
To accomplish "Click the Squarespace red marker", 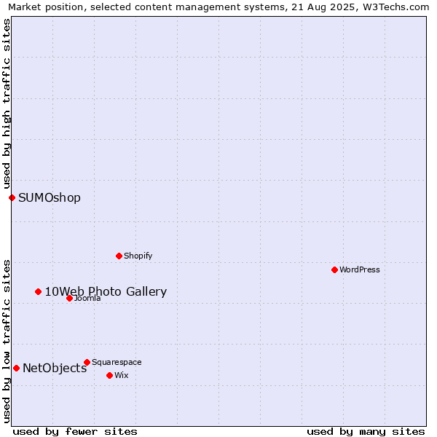I will [x=87, y=362].
